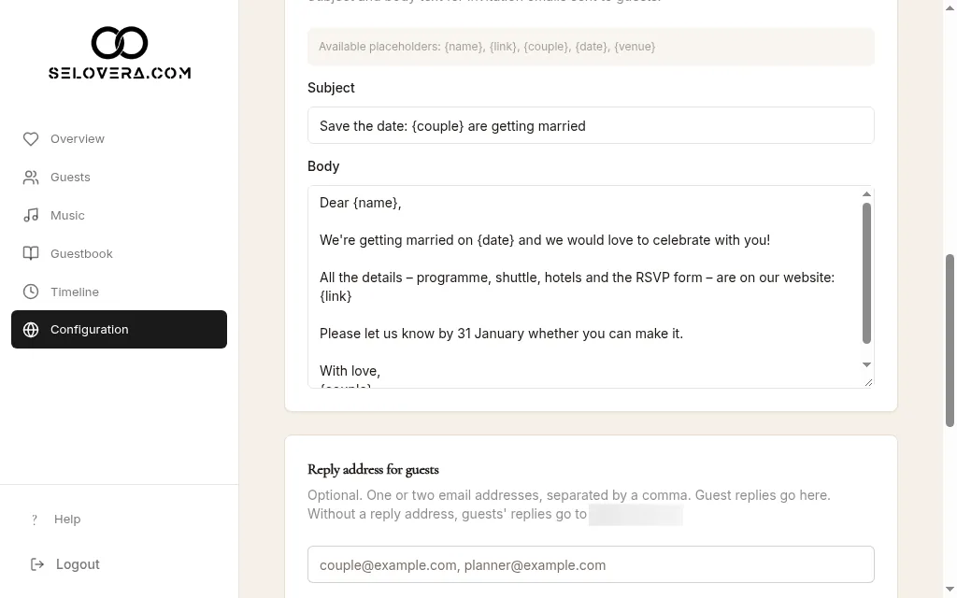Click the 'Dear {name},' line in body
The image size is (957, 598).
pyautogui.click(x=360, y=203)
